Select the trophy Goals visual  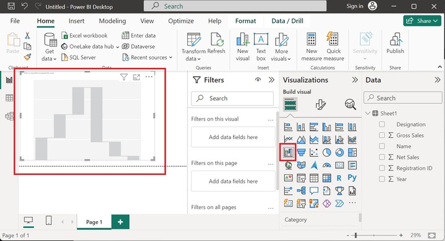pyautogui.click(x=339, y=191)
